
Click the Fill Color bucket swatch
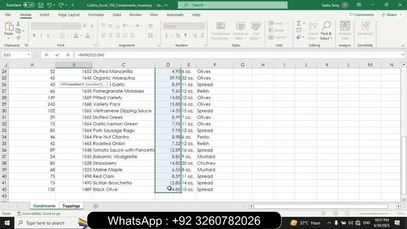76,36
